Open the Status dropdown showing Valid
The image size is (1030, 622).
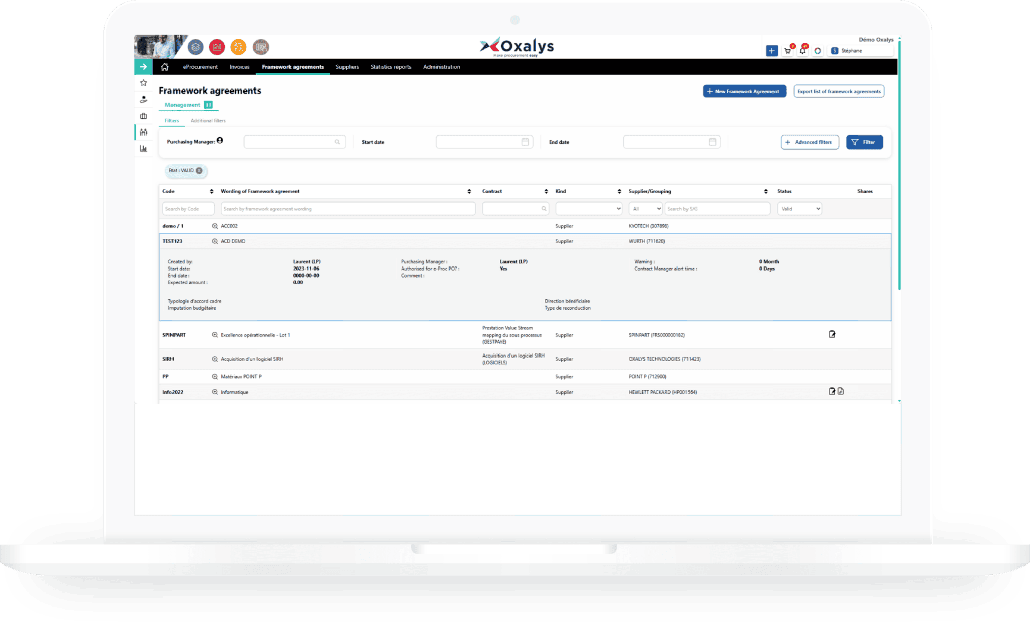click(799, 208)
